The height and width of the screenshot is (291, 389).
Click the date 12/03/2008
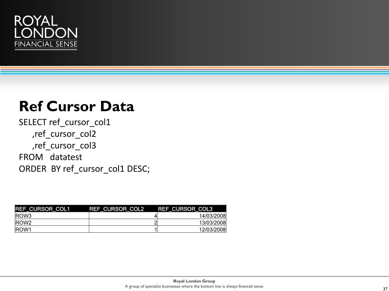pyautogui.click(x=192, y=229)
